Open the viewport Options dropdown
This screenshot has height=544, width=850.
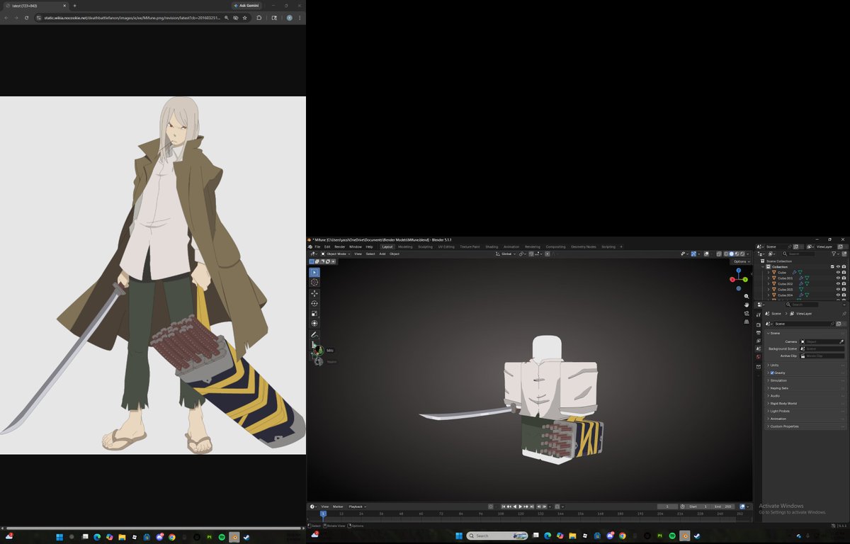click(741, 261)
